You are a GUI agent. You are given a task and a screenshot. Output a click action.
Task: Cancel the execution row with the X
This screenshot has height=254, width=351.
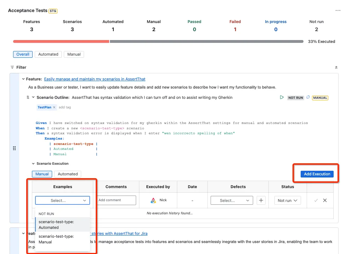tap(325, 201)
